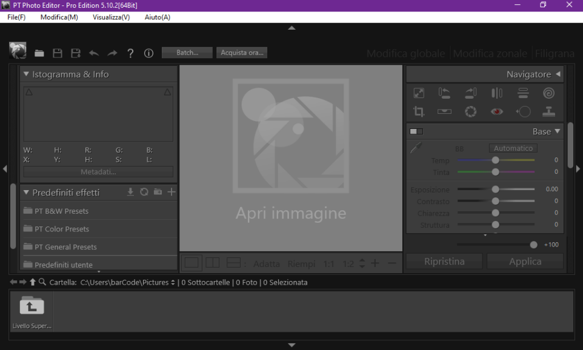Rotate image left (counterclockwise) icon

[444, 93]
